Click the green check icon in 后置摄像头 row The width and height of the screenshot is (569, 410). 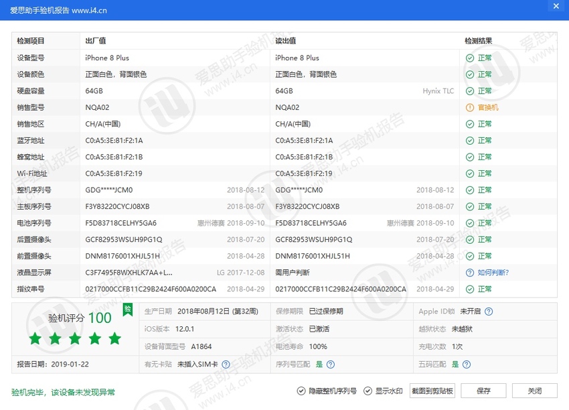coord(470,240)
